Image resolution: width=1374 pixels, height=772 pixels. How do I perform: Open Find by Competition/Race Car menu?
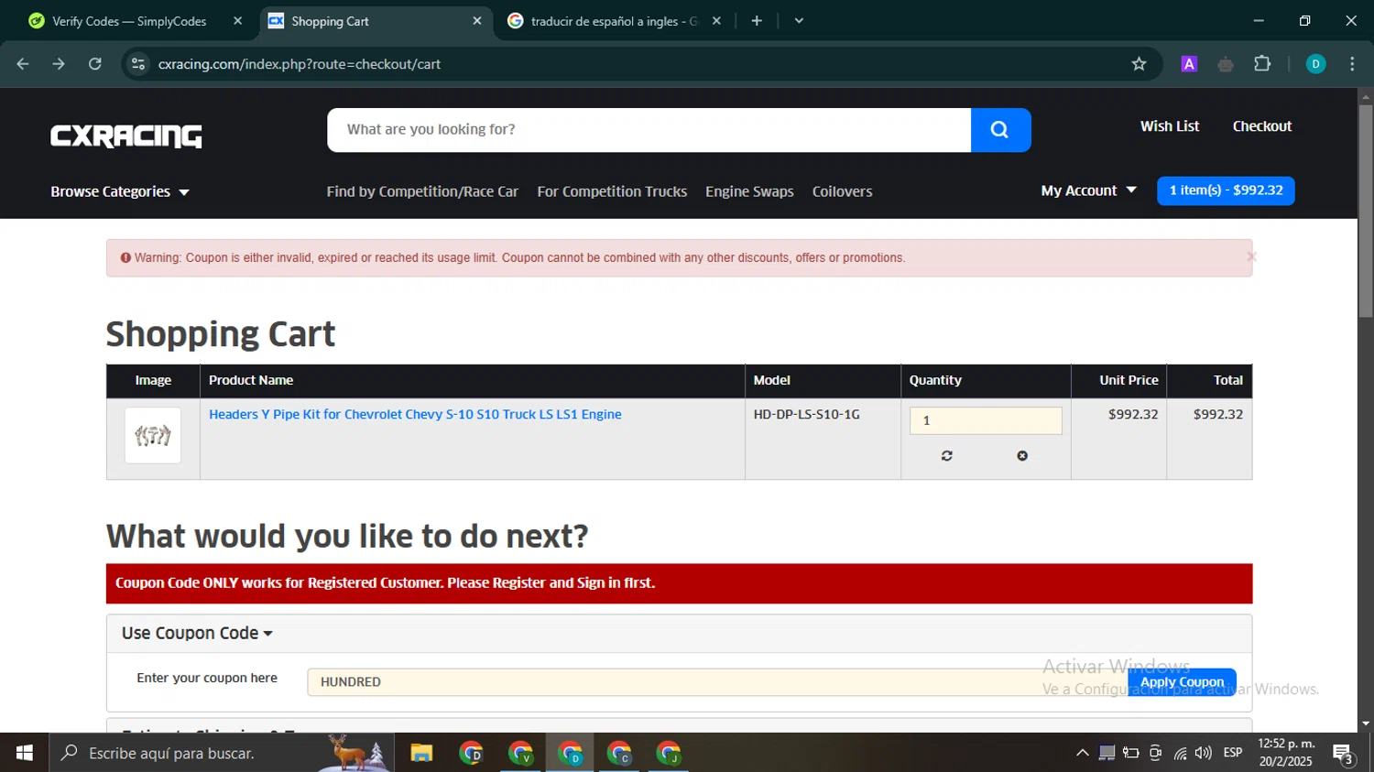pos(422,191)
